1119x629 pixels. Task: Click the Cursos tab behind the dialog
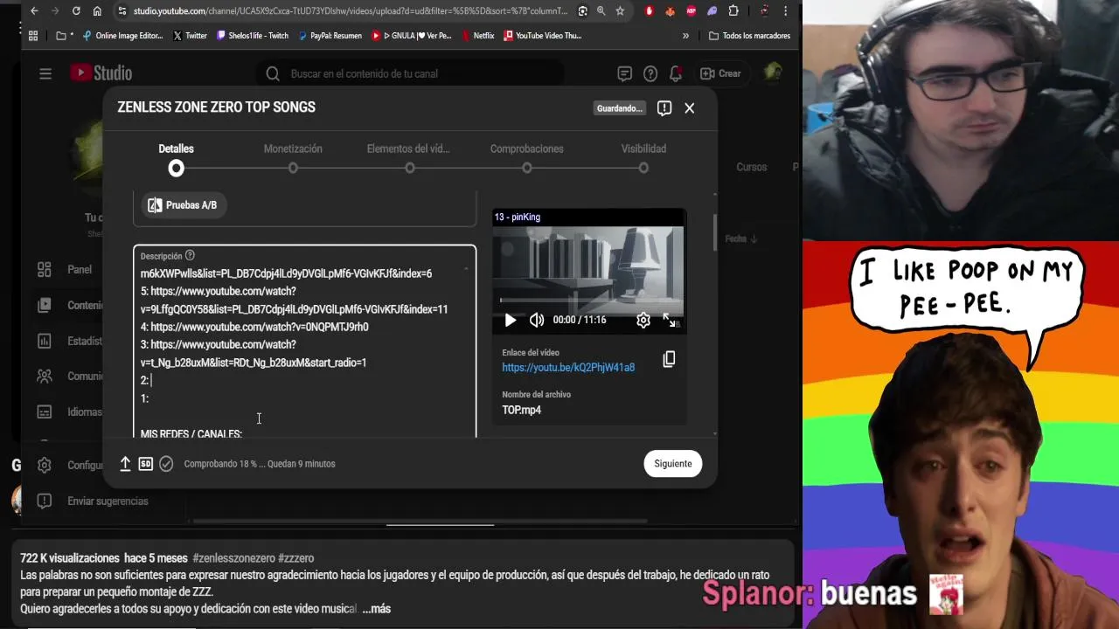click(x=751, y=167)
